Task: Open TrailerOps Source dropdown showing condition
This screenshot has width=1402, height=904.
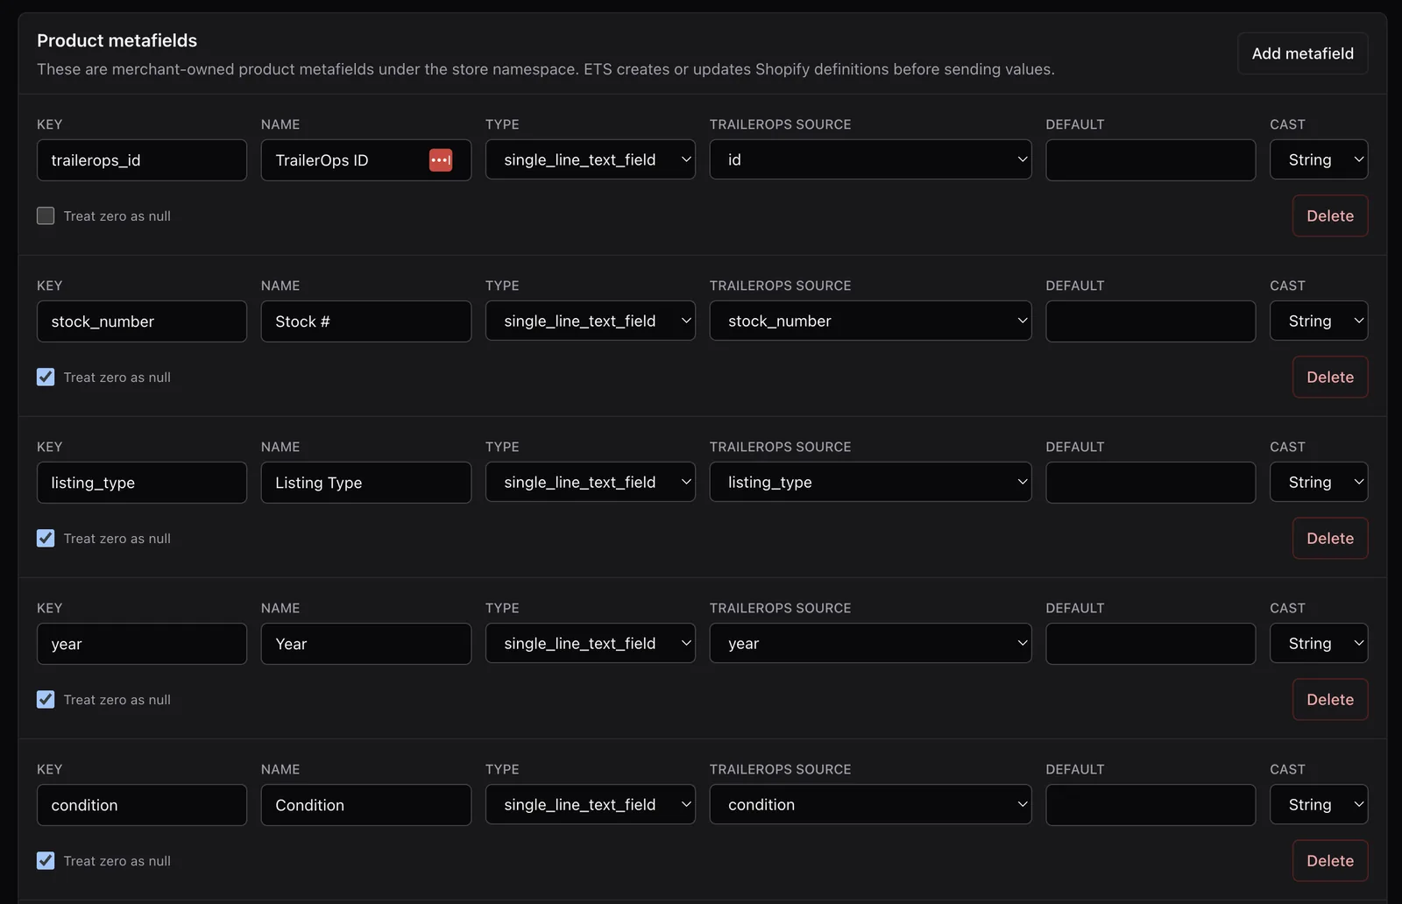Action: tap(870, 804)
